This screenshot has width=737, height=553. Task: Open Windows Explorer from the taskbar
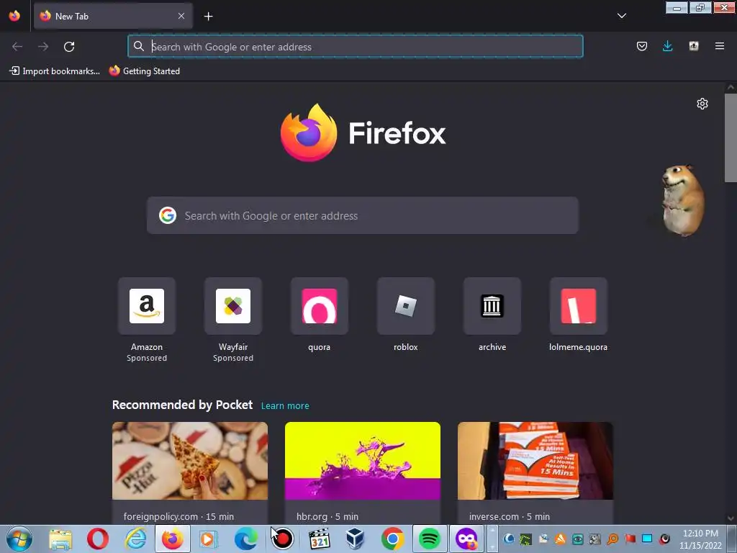[60, 539]
